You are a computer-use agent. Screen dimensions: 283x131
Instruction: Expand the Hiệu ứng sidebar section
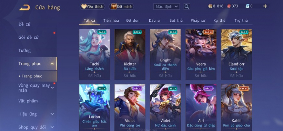pyautogui.click(x=52, y=114)
